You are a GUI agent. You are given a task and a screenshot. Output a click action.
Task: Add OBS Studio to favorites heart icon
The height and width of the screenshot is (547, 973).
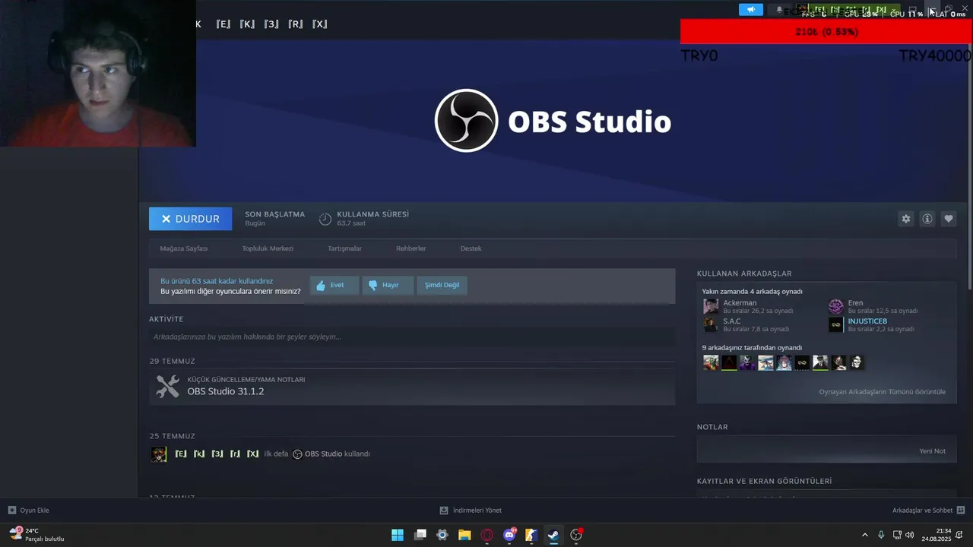pyautogui.click(x=949, y=219)
